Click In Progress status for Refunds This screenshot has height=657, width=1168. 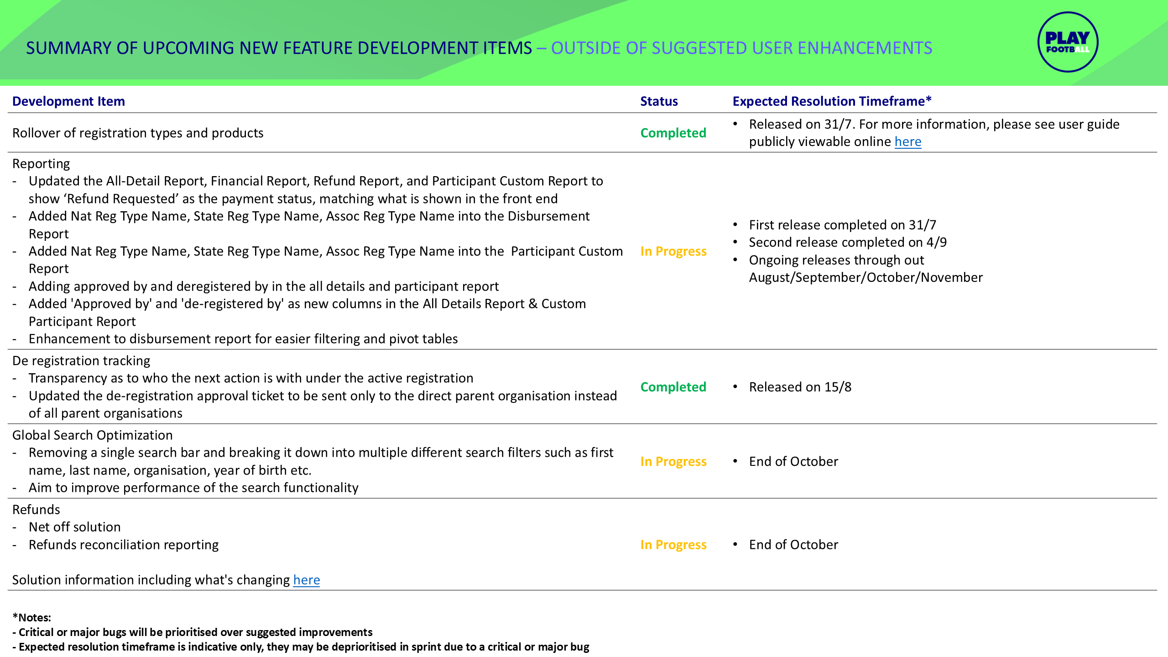(x=673, y=545)
